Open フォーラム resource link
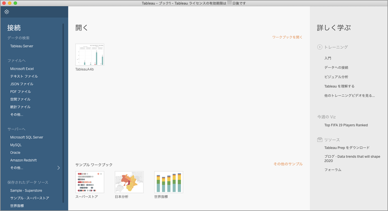Screen dimensions: 388x211 click(x=333, y=170)
